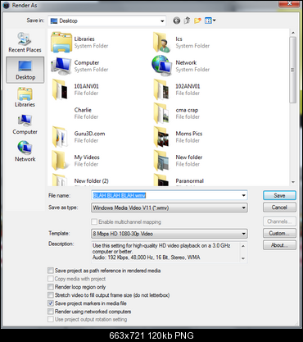Select the Network system folder item

coord(181,66)
